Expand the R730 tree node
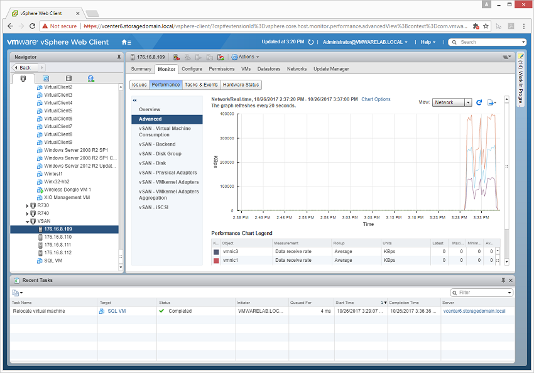Image resolution: width=534 pixels, height=373 pixels. tap(27, 205)
